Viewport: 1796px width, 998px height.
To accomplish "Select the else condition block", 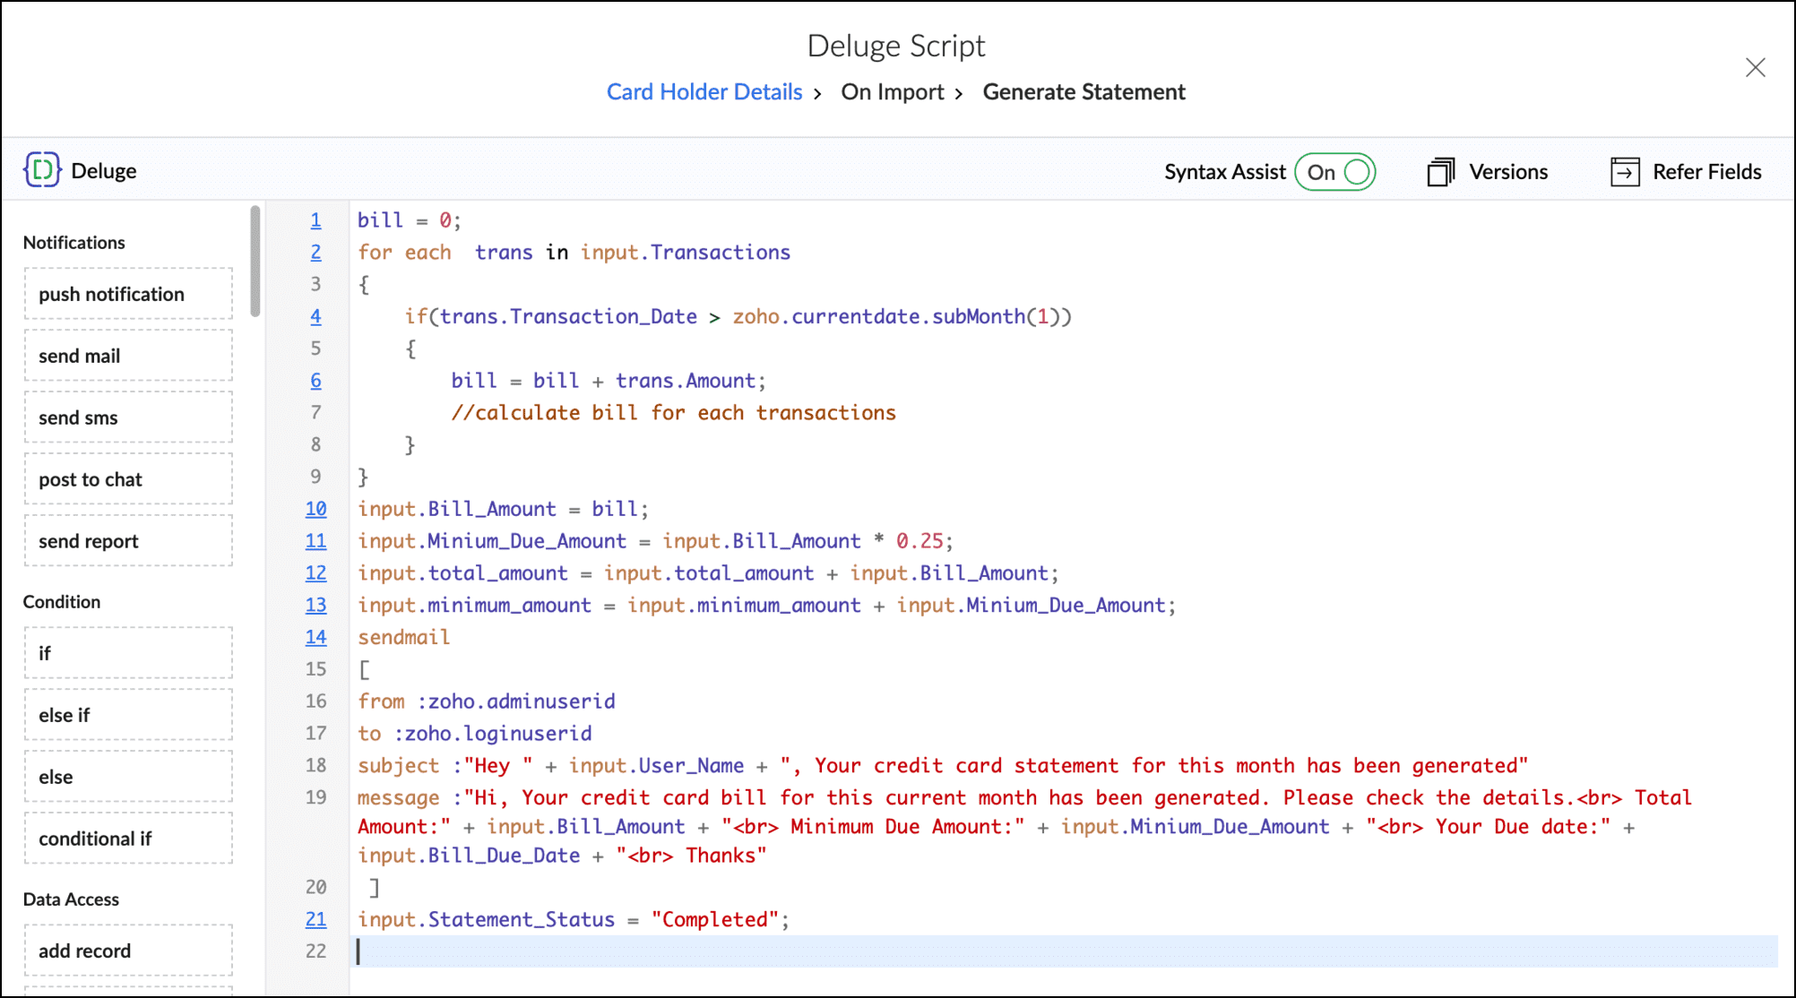I will 128,777.
